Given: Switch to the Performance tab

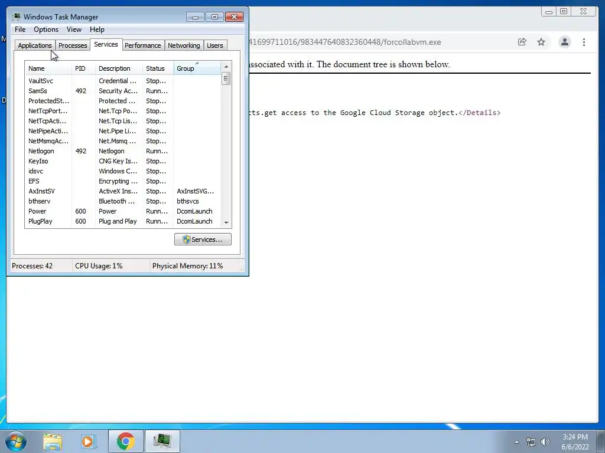Looking at the screenshot, I should point(143,45).
